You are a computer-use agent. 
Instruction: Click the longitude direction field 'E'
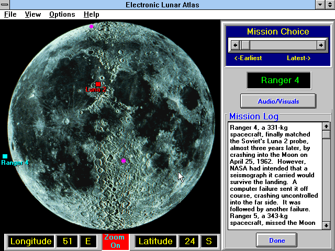[88, 242]
